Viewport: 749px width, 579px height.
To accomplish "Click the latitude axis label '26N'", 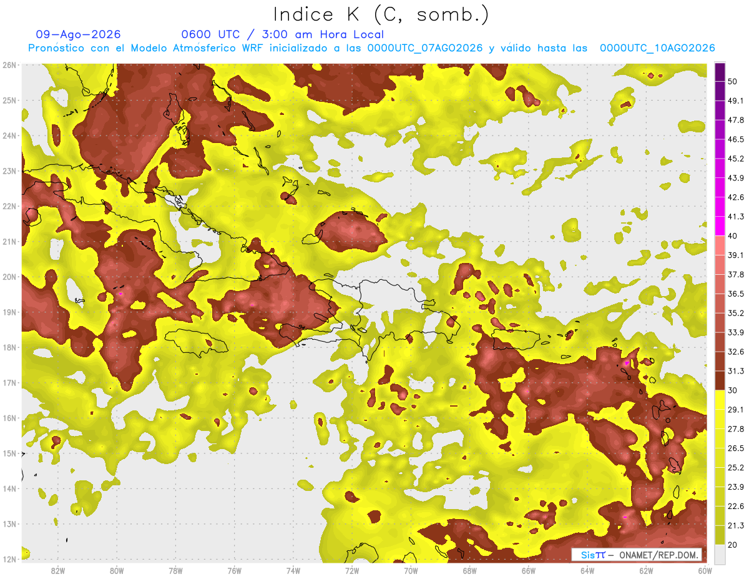I will 9,65.
